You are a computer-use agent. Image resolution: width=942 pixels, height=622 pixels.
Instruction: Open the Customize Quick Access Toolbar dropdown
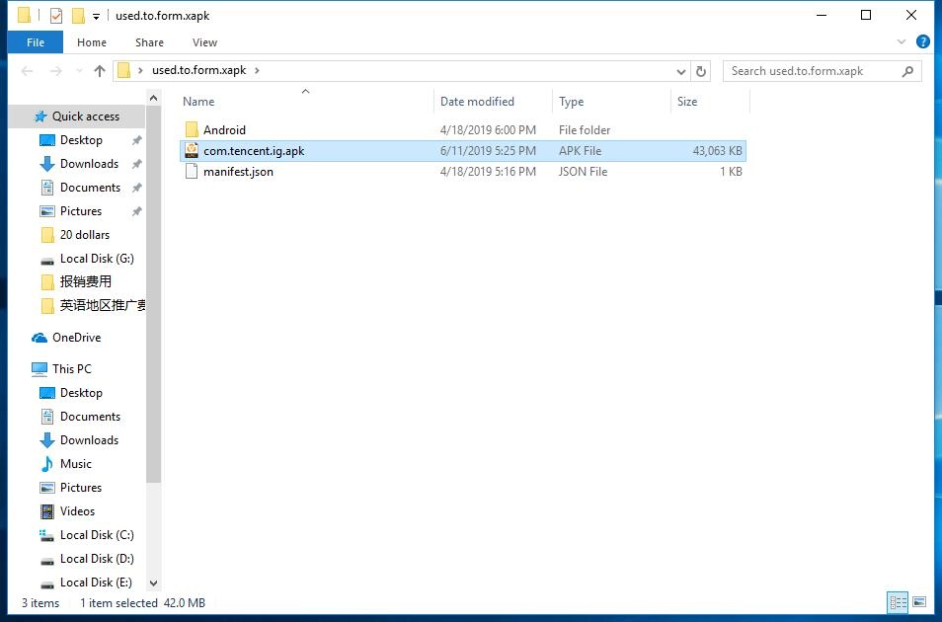pos(96,17)
